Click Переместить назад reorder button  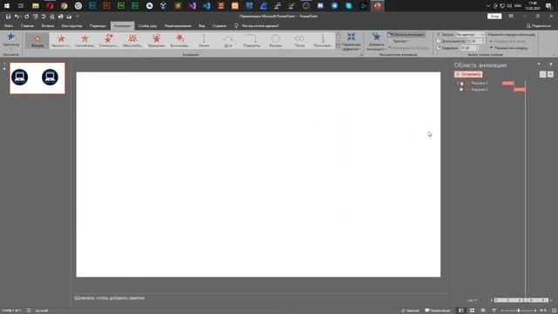[x=507, y=41]
